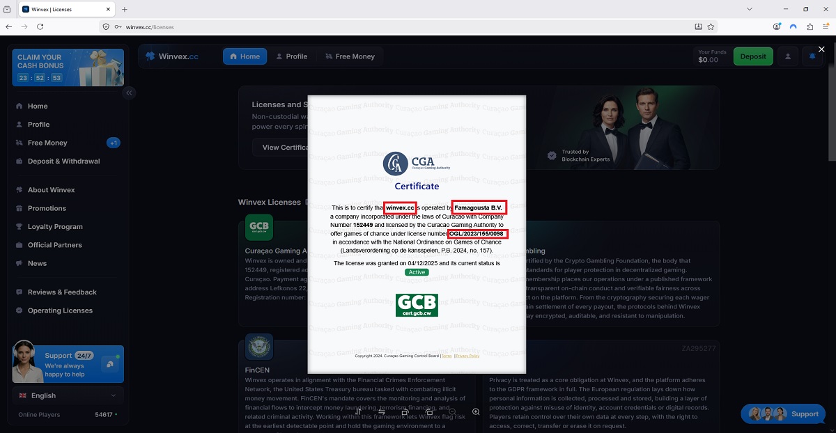Click the winvex.cc/licenses address bar
The image size is (836, 433).
408,26
